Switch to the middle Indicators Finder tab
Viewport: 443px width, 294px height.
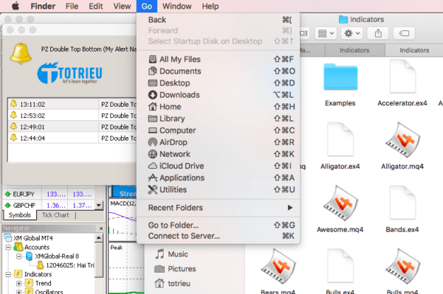[354, 50]
